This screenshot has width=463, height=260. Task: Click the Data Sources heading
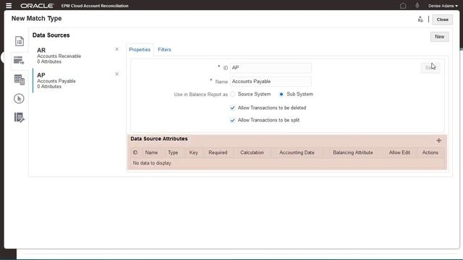tap(51, 35)
